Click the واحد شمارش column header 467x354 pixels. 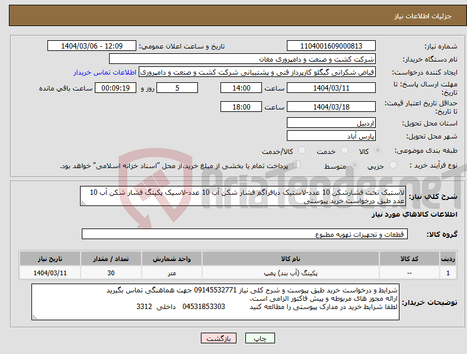tap(172, 259)
